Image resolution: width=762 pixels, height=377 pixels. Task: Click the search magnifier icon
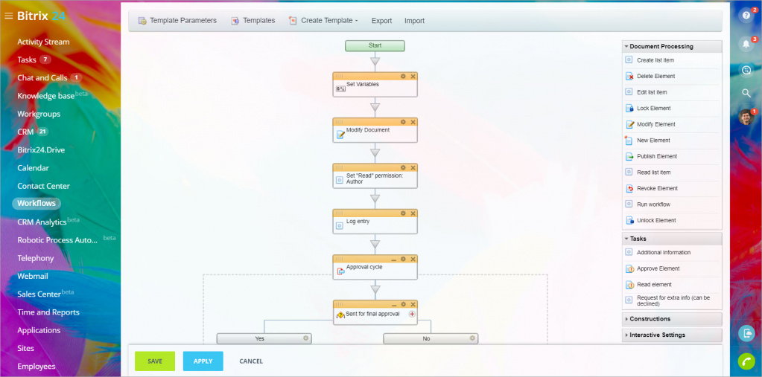pyautogui.click(x=746, y=93)
